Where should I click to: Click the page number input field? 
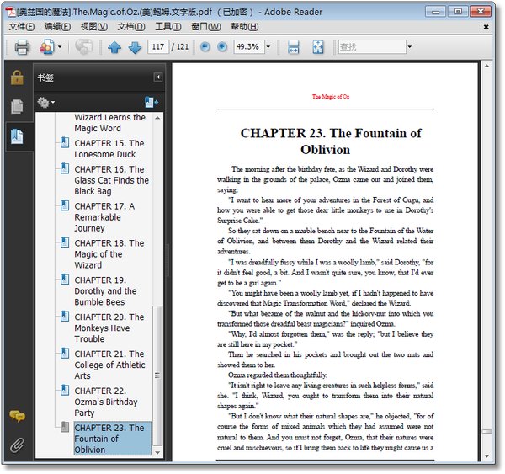pyautogui.click(x=157, y=47)
